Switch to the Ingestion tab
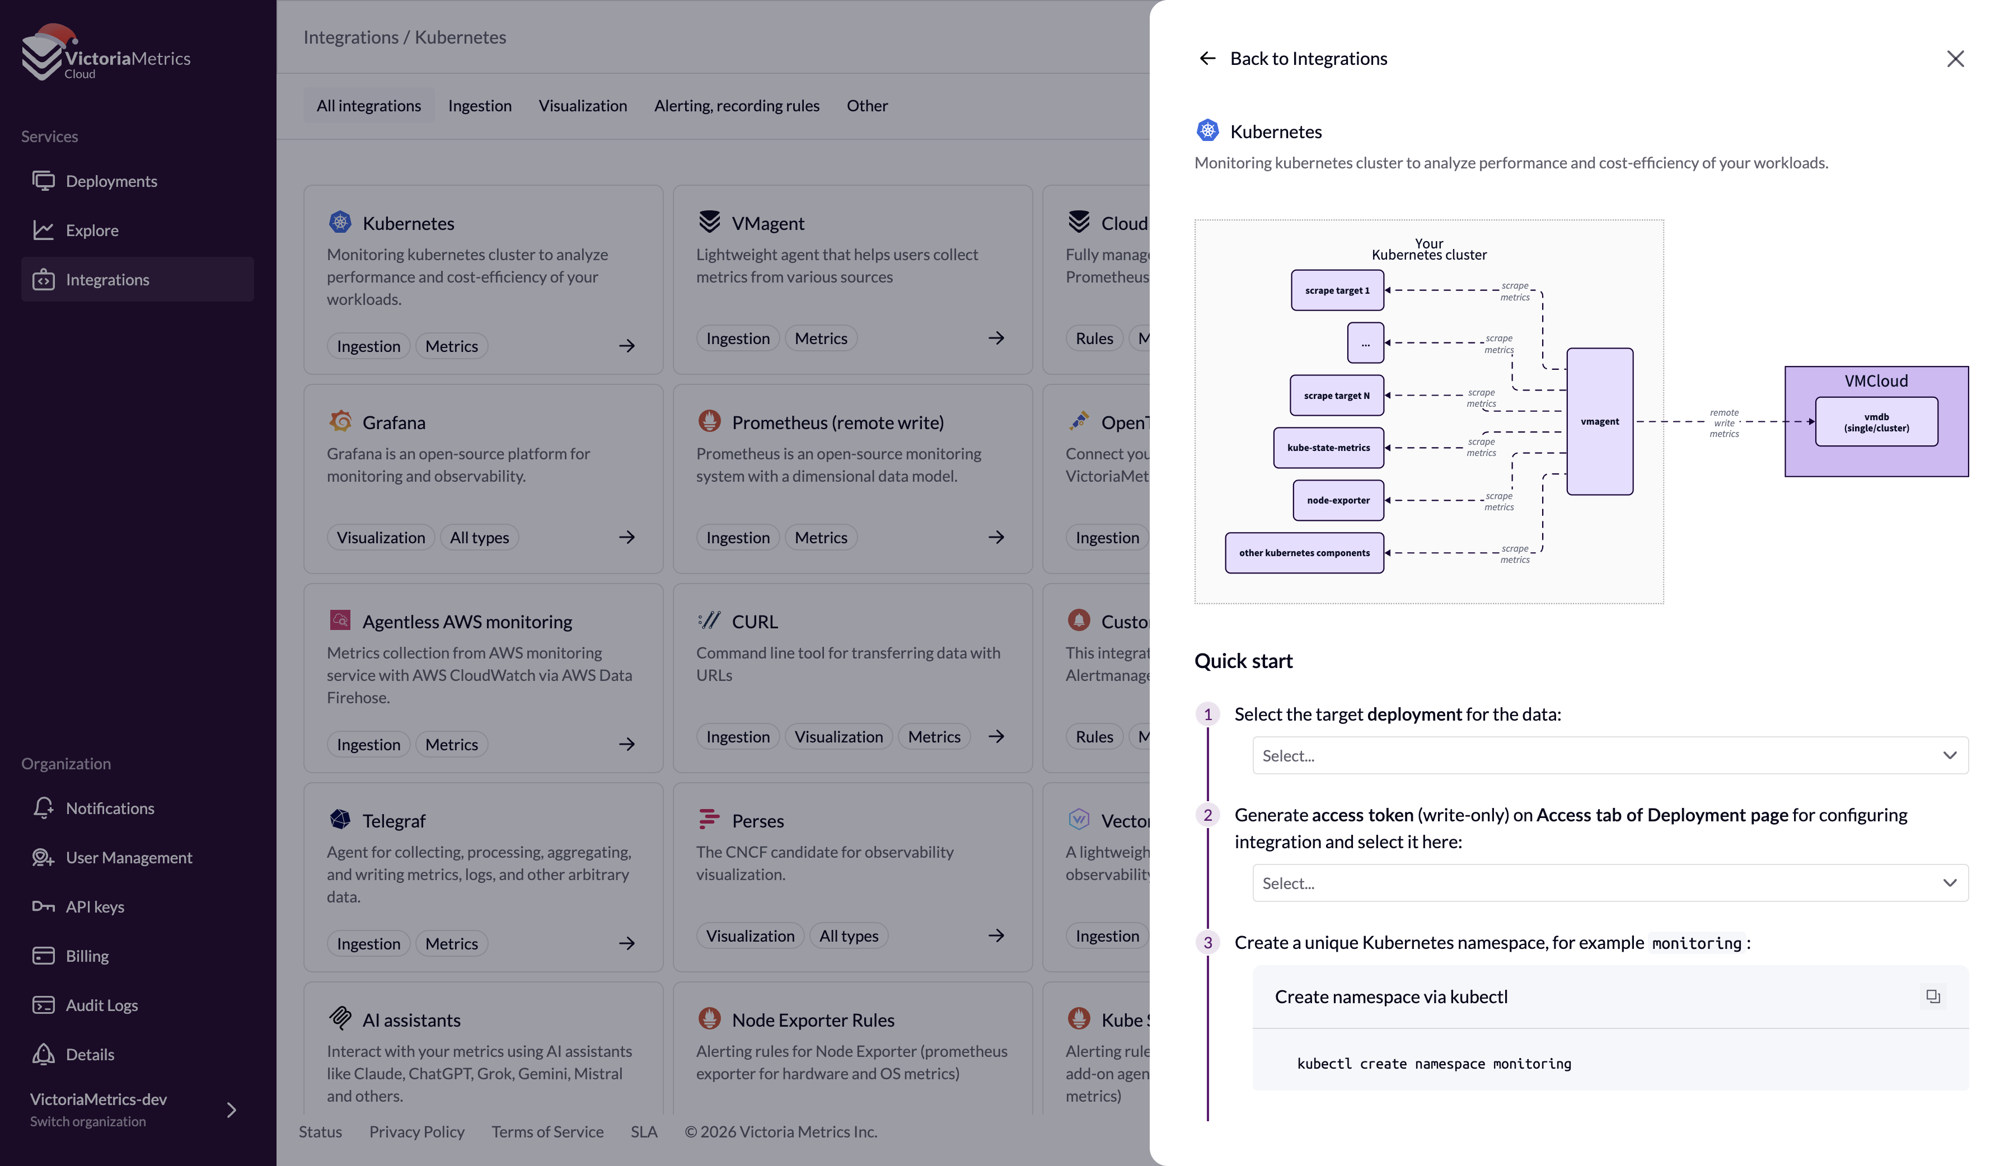Screen dimensions: 2014x1166 (480, 105)
